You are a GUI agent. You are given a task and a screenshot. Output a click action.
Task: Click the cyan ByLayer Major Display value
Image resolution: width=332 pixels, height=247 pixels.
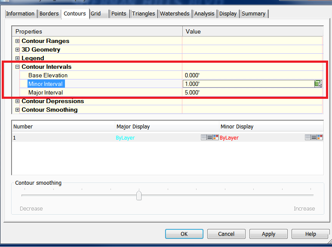(125, 137)
